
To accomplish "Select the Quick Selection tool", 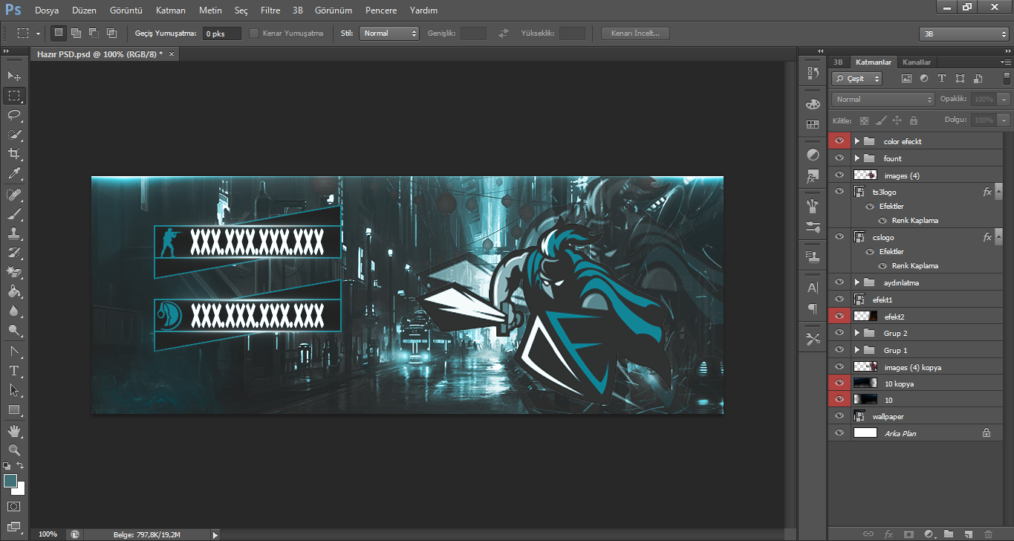I will pyautogui.click(x=14, y=134).
